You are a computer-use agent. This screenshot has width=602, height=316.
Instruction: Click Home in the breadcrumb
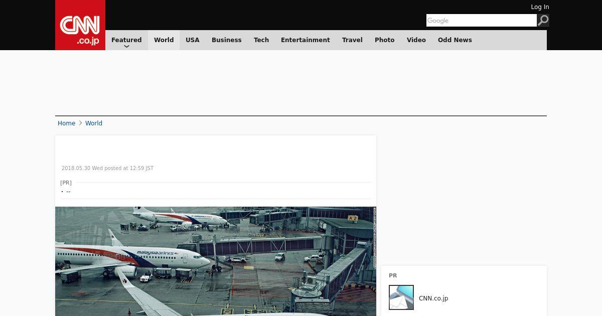66,123
